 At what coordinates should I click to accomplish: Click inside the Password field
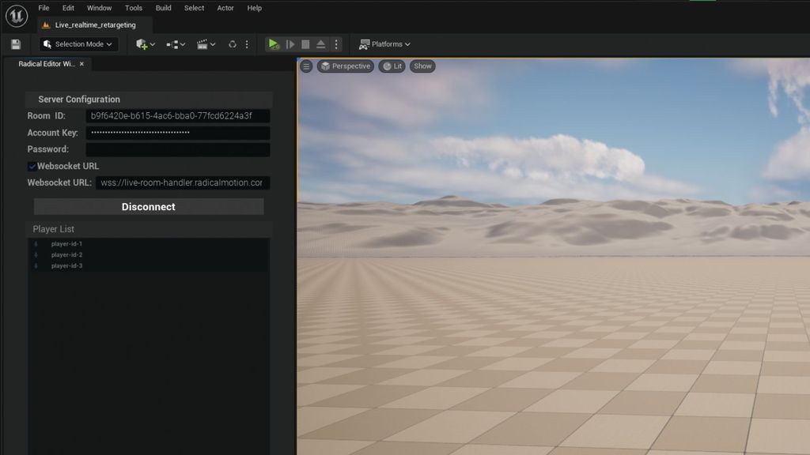[x=178, y=149]
